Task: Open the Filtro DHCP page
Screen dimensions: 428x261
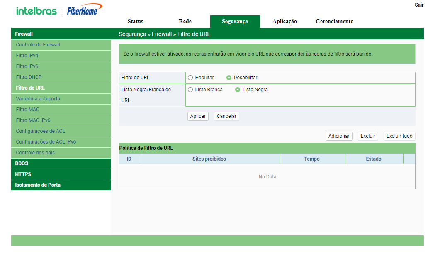Action: (61, 77)
